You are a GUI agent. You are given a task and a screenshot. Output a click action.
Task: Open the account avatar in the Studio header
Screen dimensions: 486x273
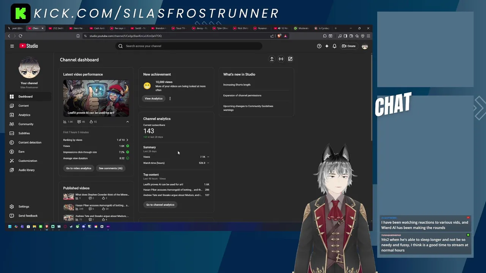coord(365,46)
